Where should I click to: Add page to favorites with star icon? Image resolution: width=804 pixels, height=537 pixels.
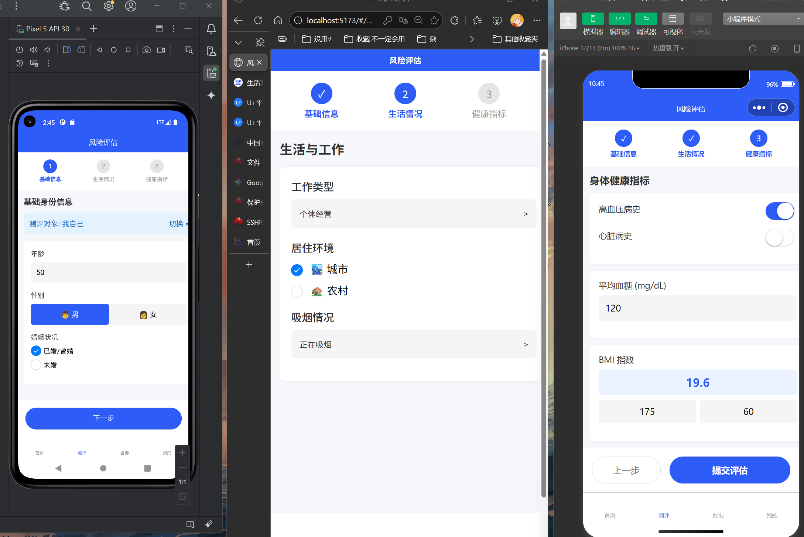[x=434, y=20]
